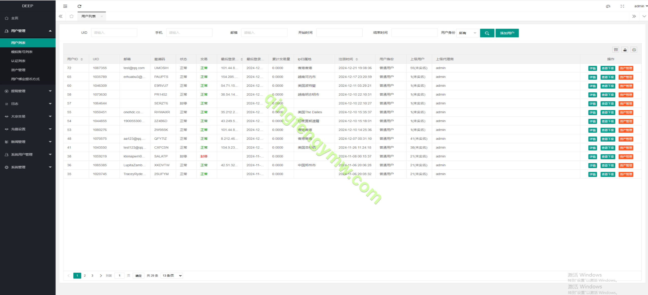Screen dimensions: 648x295
Task: Collapse the sidebar with the menu-fold icon
Action: pyautogui.click(x=65, y=6)
